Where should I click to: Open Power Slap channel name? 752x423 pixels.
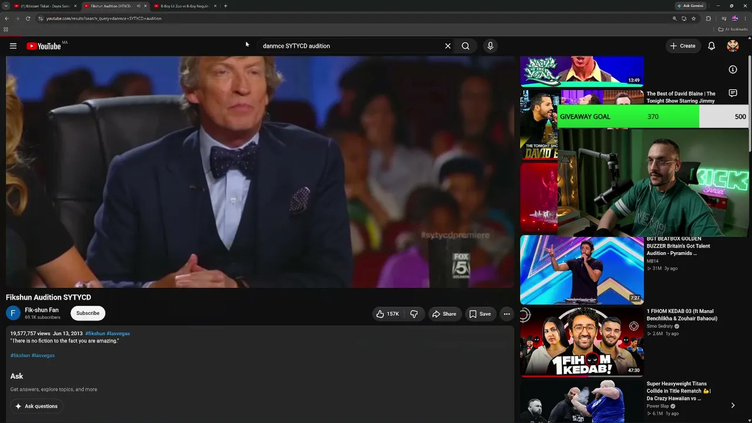click(x=658, y=406)
